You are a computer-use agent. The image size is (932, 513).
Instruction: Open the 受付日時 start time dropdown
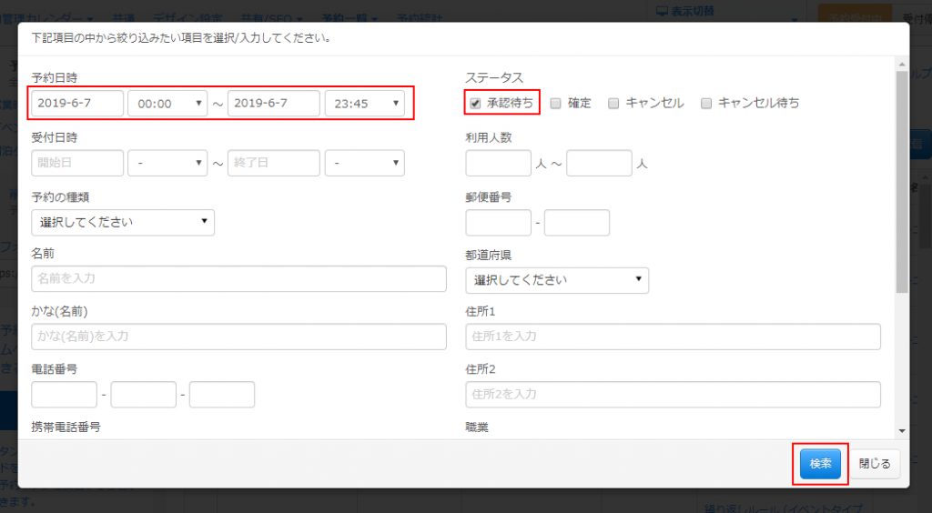(x=168, y=163)
